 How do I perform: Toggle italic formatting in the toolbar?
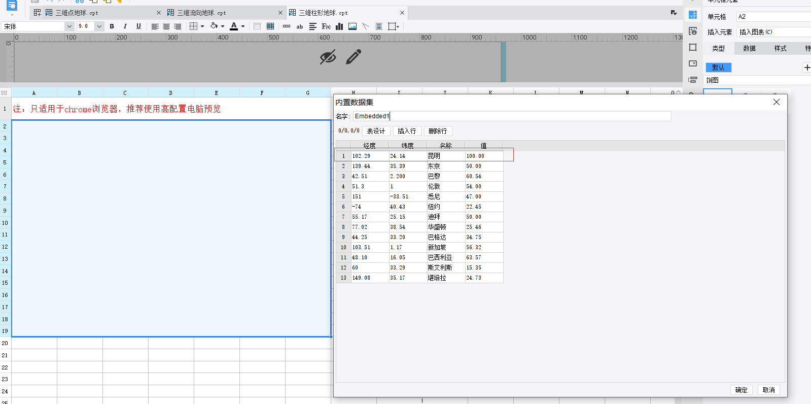(x=125, y=26)
